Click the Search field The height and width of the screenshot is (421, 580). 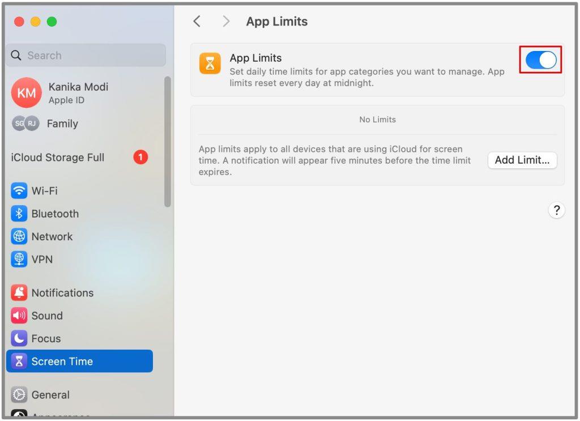(x=86, y=55)
